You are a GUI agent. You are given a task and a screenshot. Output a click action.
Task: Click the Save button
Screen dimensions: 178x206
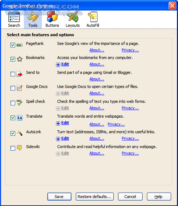click(x=59, y=197)
